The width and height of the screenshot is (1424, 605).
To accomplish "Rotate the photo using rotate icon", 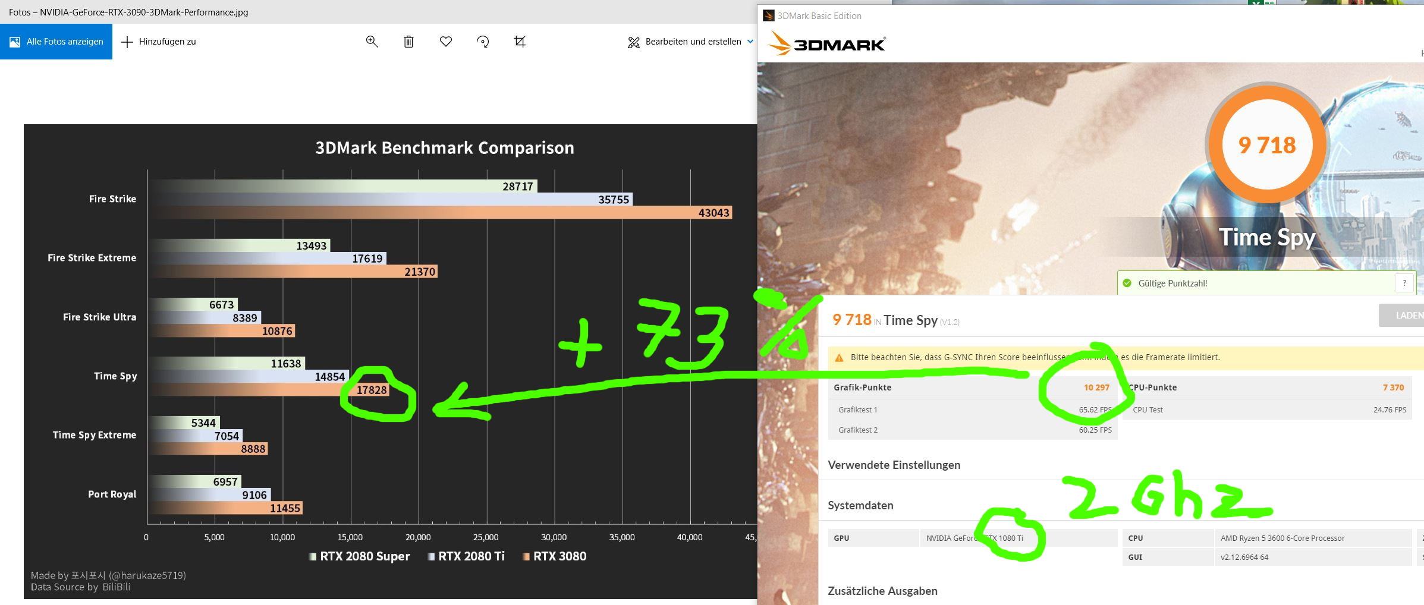I will pos(483,42).
